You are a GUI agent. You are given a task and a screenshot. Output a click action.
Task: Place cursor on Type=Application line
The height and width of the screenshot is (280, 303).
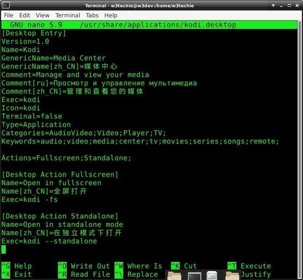(x=36, y=124)
